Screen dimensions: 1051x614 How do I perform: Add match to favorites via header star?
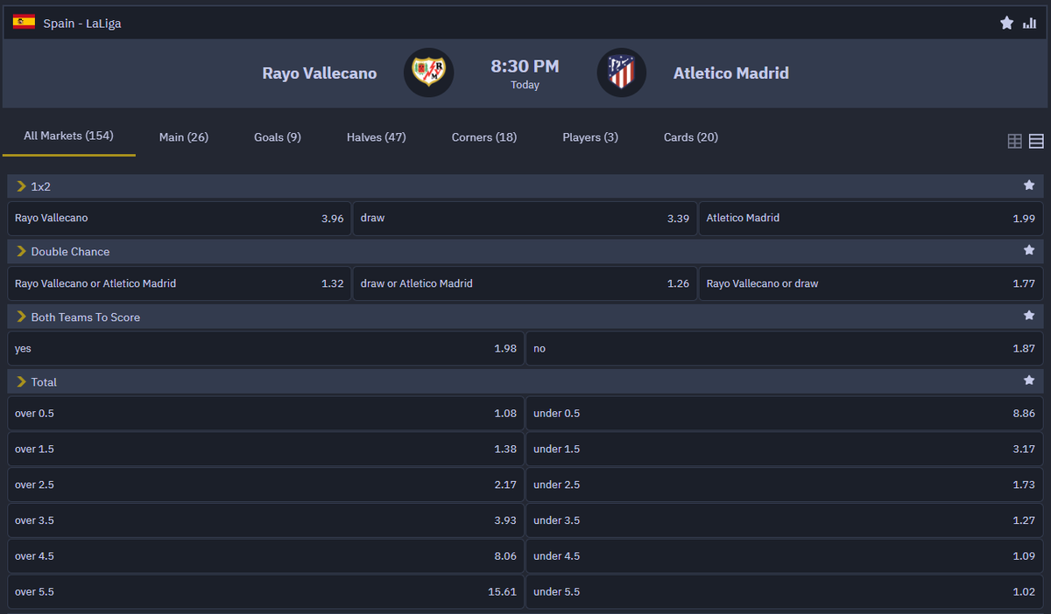tap(1006, 23)
